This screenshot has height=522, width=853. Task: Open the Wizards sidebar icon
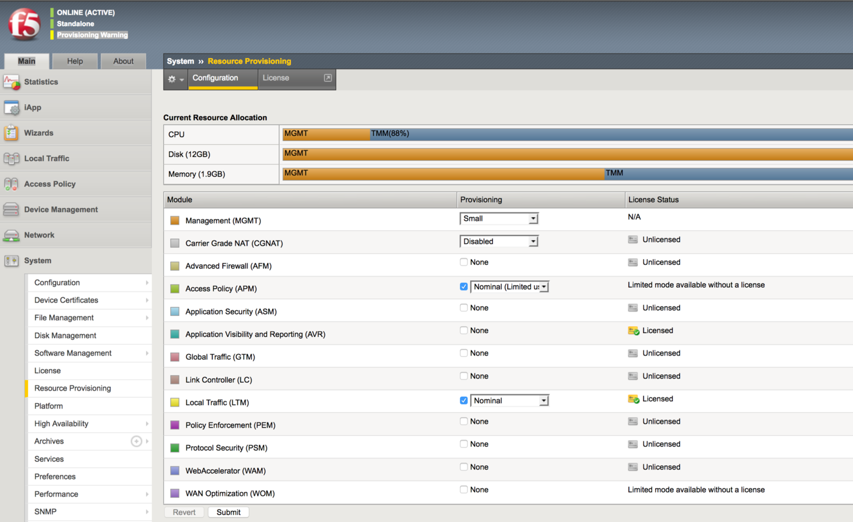click(x=11, y=133)
